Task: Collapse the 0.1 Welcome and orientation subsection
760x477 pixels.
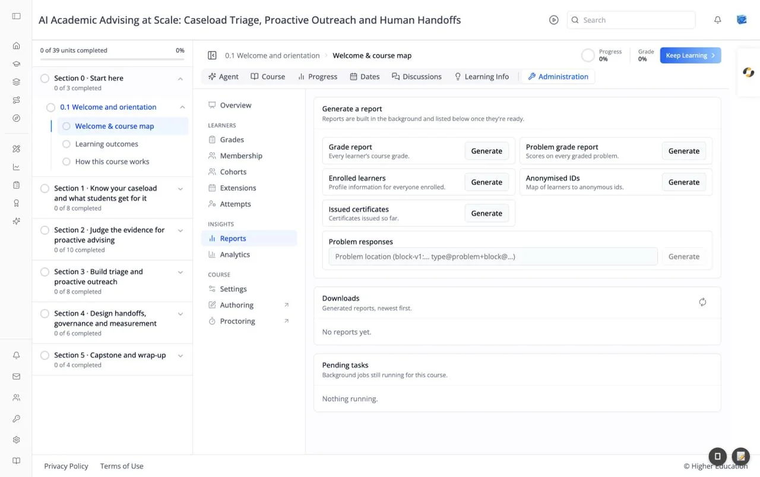Action: click(x=182, y=108)
